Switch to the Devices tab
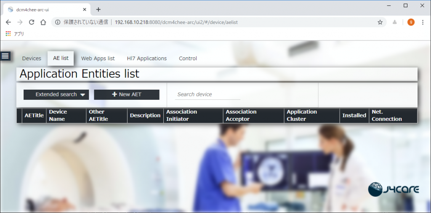This screenshot has width=431, height=213. 32,59
